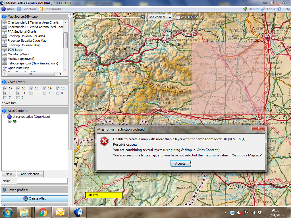Collapse Atlas Content panel arrow icon
Viewport: 291px width, 218px height.
(x=4, y=111)
